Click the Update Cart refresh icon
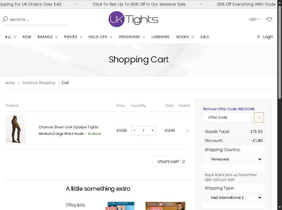The height and width of the screenshot is (210, 282). (183, 162)
